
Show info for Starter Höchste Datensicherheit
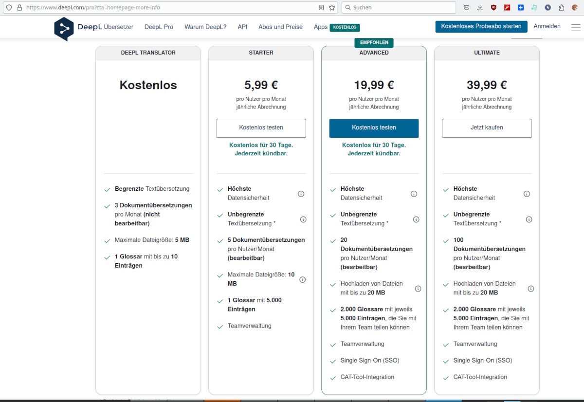pos(301,194)
